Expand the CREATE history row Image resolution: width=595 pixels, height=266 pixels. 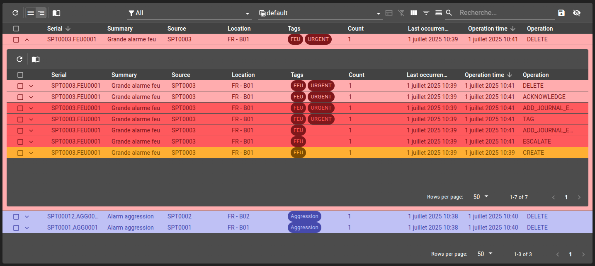click(x=31, y=153)
